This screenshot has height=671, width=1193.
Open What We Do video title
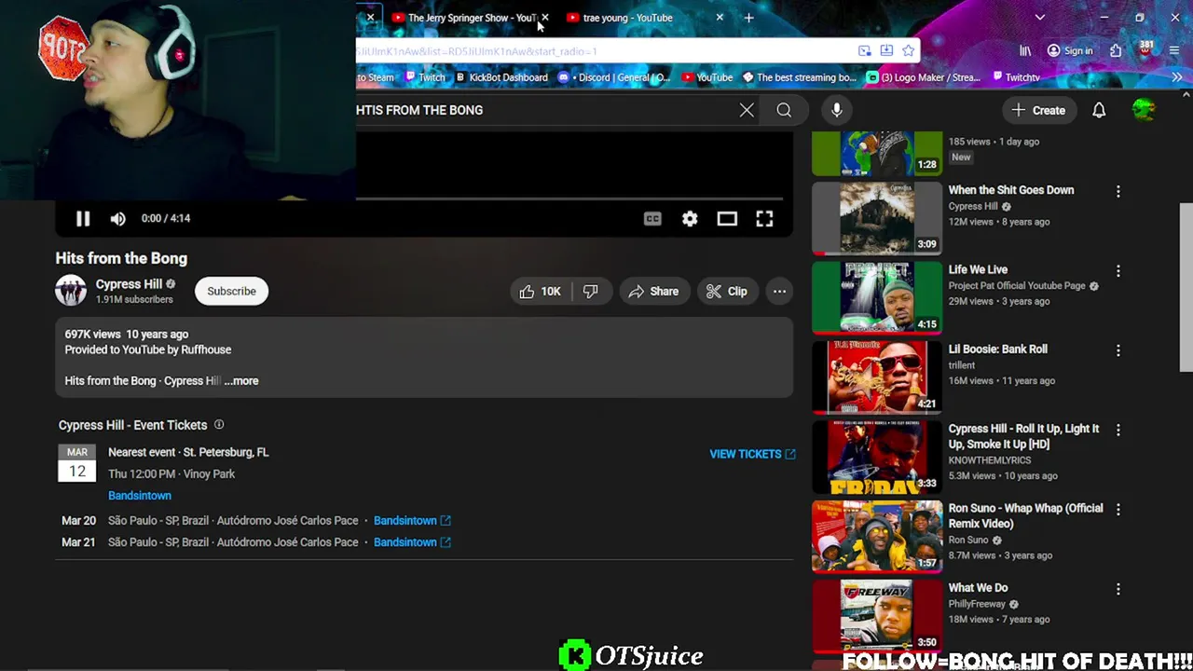click(978, 588)
